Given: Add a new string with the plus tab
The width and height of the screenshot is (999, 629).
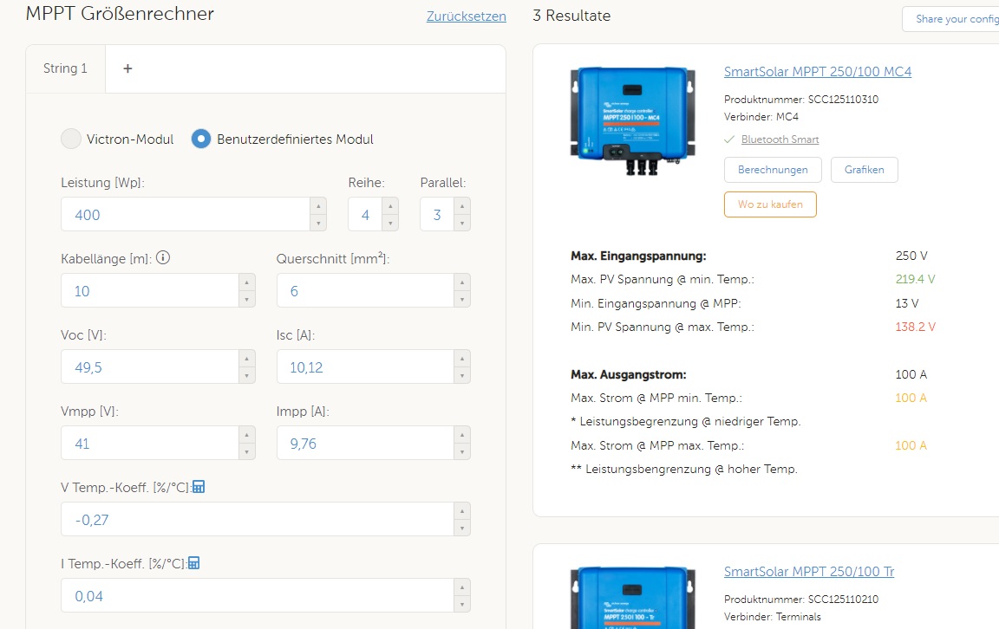Looking at the screenshot, I should tap(127, 68).
